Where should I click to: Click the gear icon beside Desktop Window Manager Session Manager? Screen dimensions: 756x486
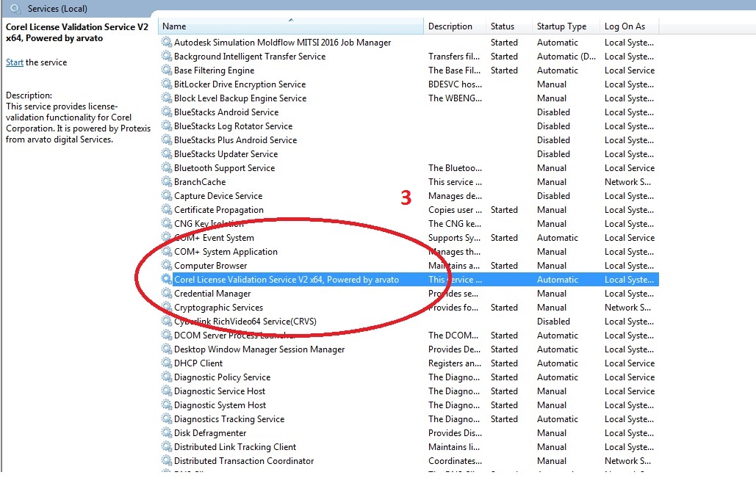[166, 349]
